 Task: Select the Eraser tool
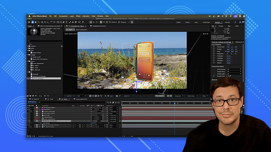coord(76,22)
